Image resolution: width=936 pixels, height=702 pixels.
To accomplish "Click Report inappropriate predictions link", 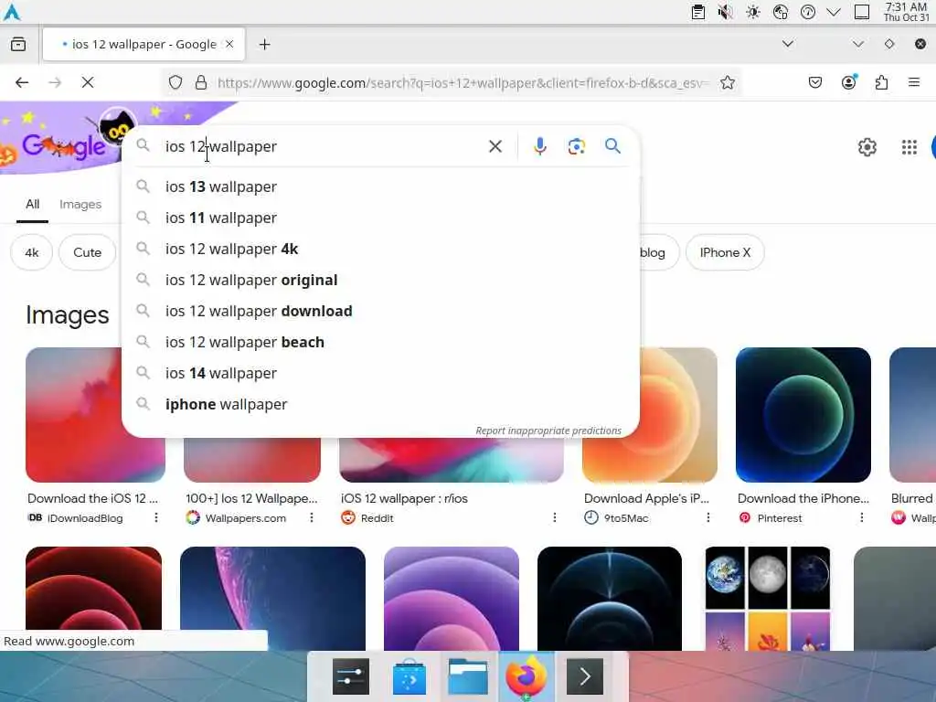I will point(548,431).
